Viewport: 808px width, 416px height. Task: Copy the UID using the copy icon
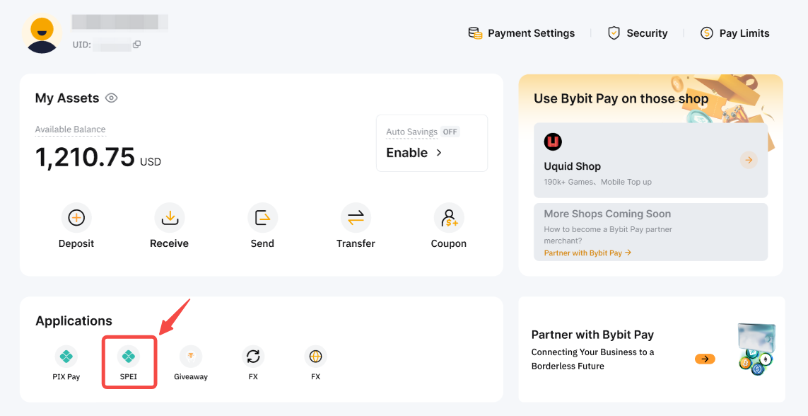click(137, 45)
